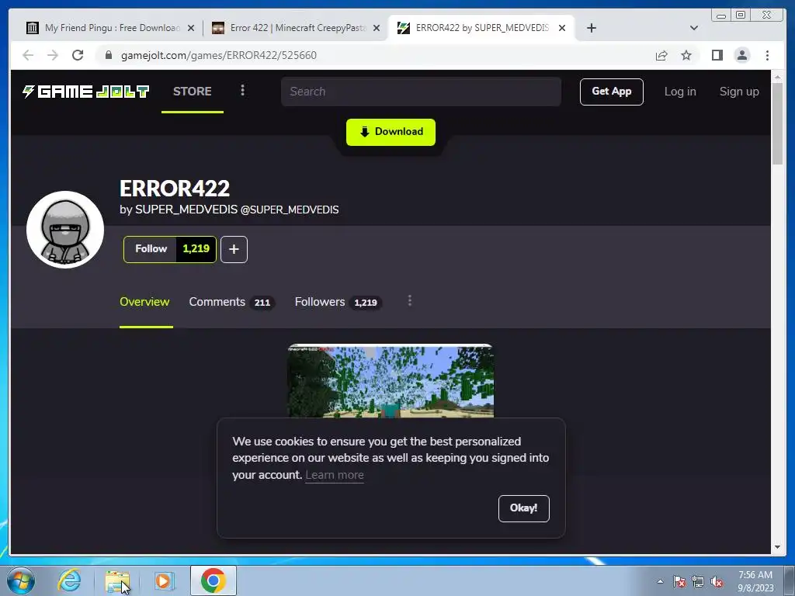The image size is (795, 596).
Task: Click the vertical scrollbar thumb
Action: (777, 124)
